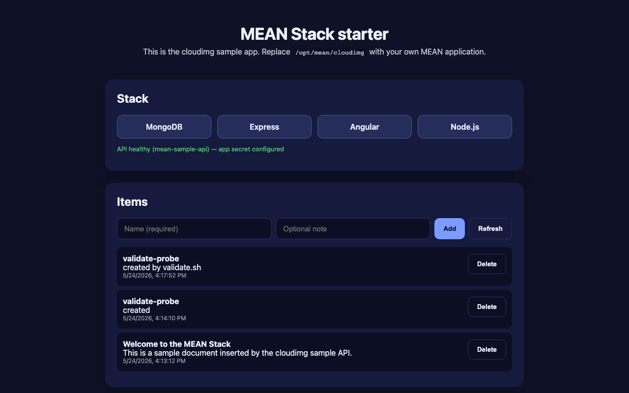
Task: Select the Angular stack tile
Action: (365, 127)
